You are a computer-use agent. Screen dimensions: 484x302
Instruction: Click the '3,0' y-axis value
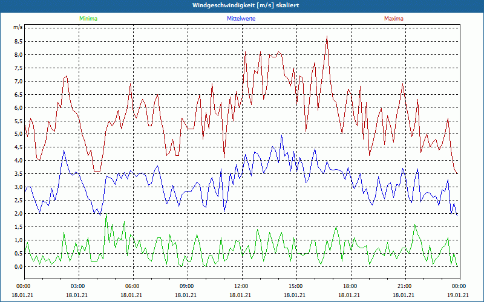[19, 187]
